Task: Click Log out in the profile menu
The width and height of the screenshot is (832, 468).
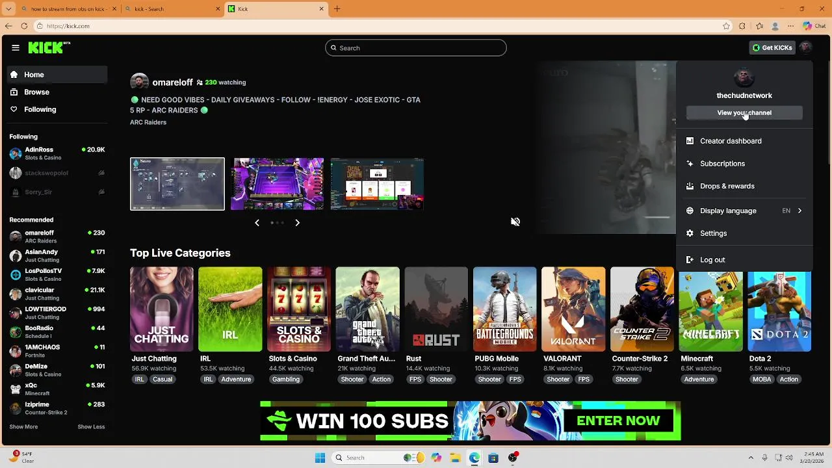Action: pyautogui.click(x=744, y=260)
